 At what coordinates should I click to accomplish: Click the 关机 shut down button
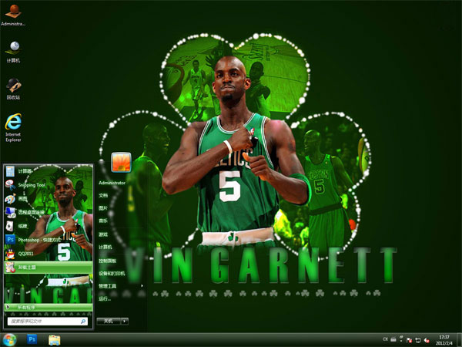[109, 322]
